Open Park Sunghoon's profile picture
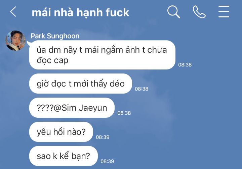 click(15, 40)
